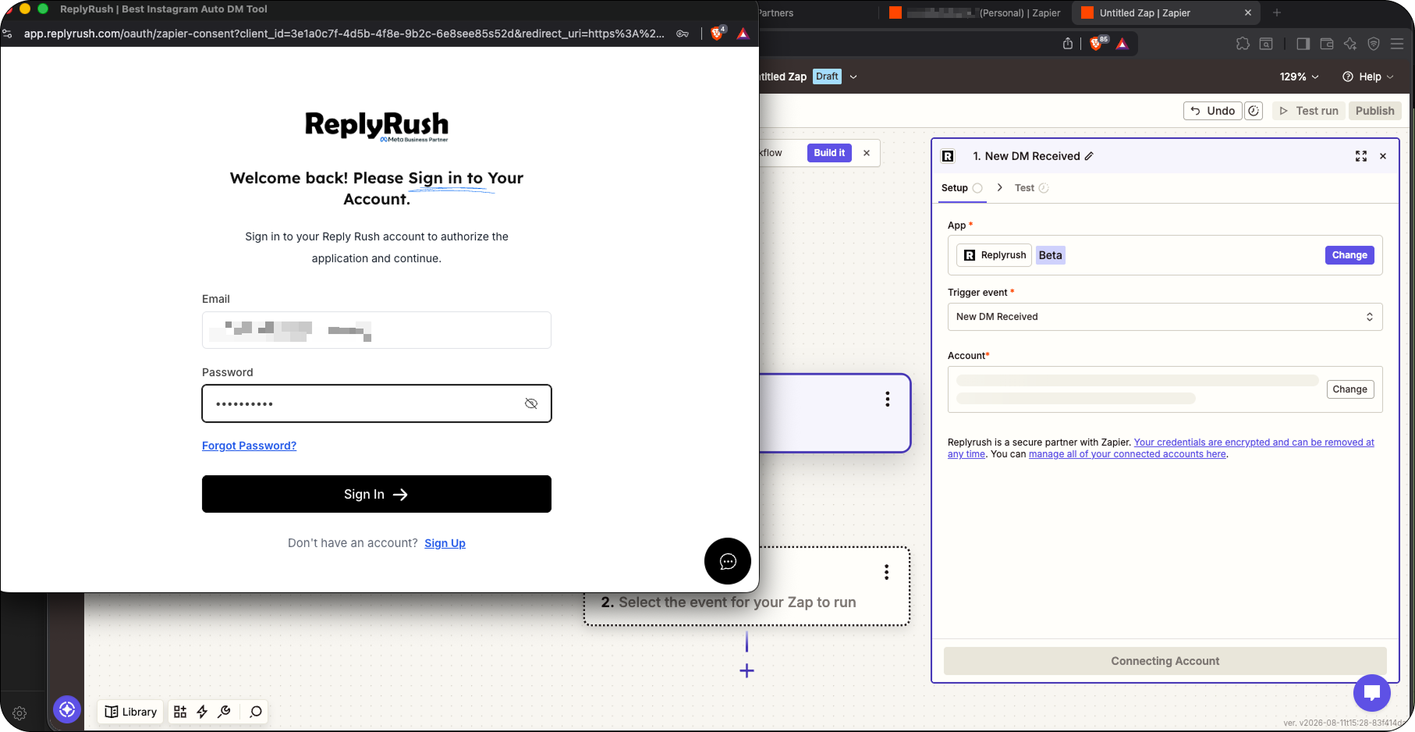Expand the step editor panel to fullscreen

(1361, 156)
